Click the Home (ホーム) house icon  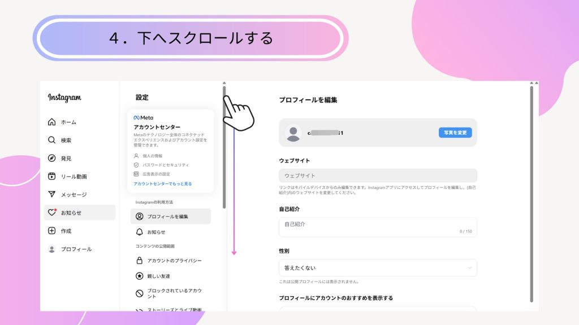[x=52, y=122]
